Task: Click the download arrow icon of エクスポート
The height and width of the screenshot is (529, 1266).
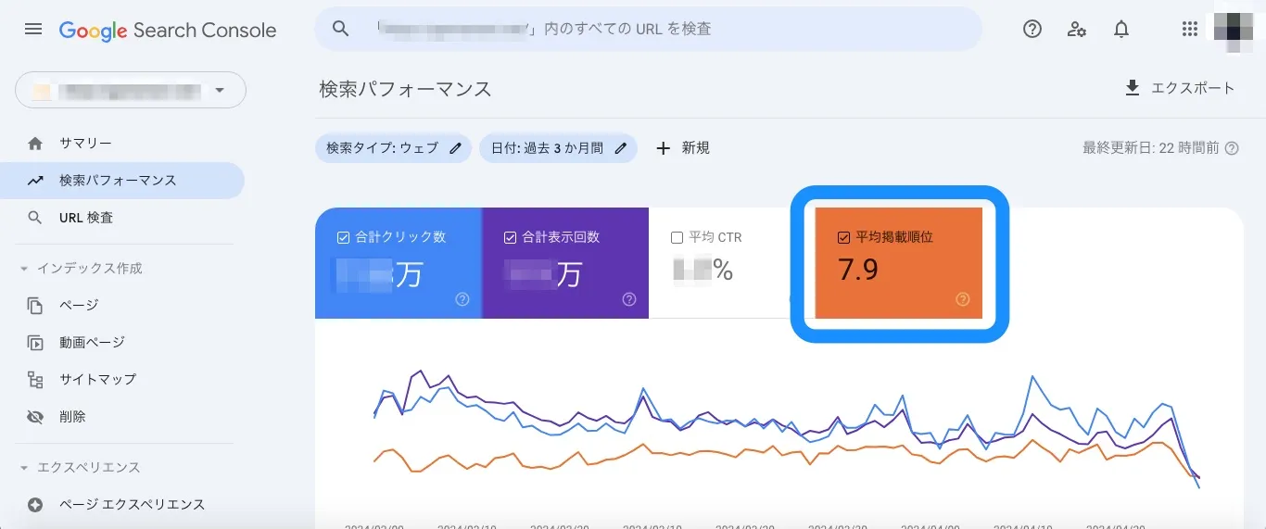Action: click(x=1132, y=88)
